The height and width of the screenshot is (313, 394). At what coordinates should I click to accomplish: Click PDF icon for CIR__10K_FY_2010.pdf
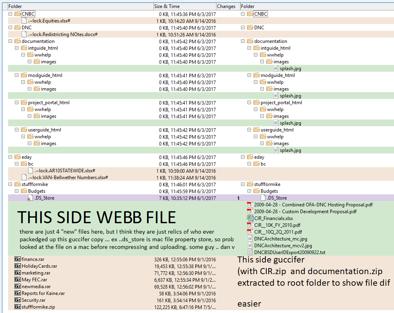tap(250, 225)
